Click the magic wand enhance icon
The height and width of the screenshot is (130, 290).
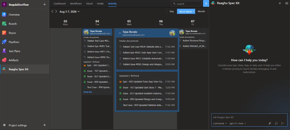[x=276, y=123]
